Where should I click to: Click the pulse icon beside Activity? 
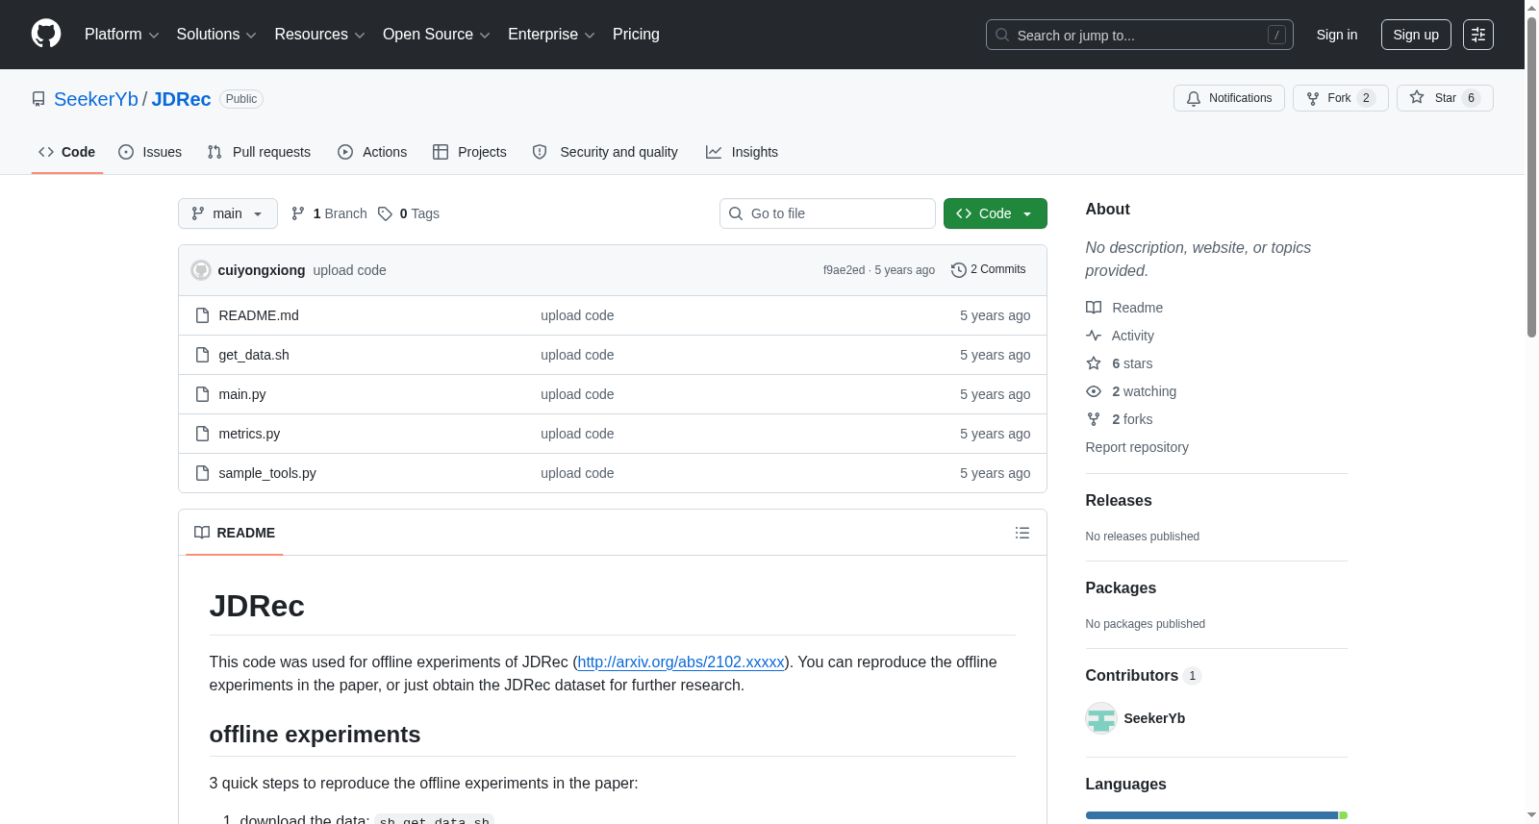tap(1094, 336)
